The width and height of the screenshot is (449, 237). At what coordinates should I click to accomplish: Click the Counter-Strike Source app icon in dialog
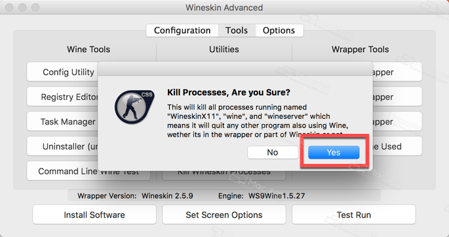click(x=134, y=107)
